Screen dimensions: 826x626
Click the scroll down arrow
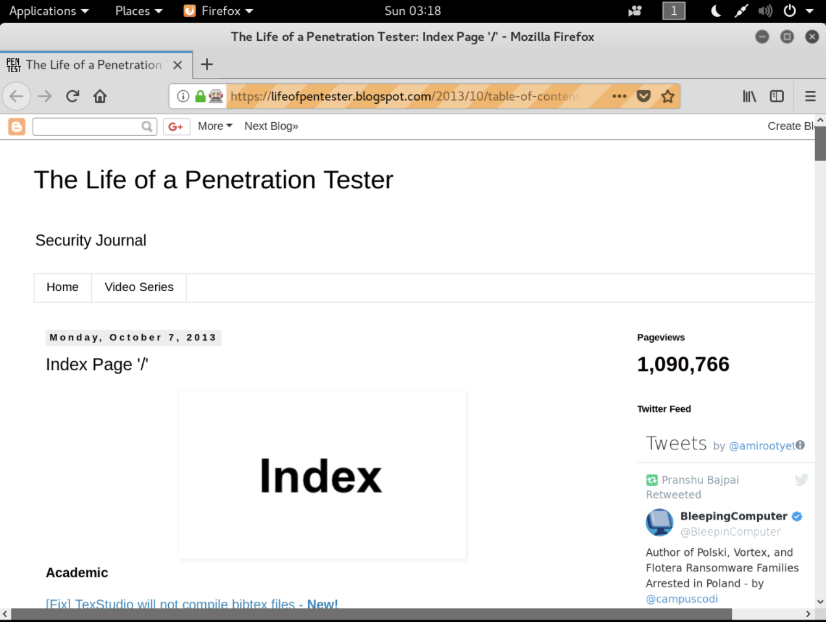coord(820,602)
